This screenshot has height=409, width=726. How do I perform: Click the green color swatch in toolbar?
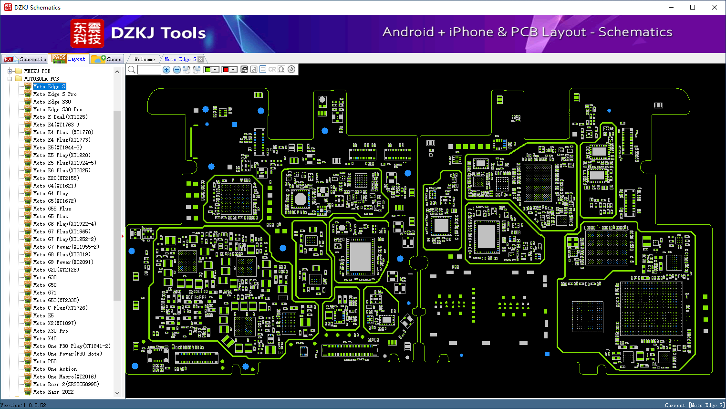(207, 70)
